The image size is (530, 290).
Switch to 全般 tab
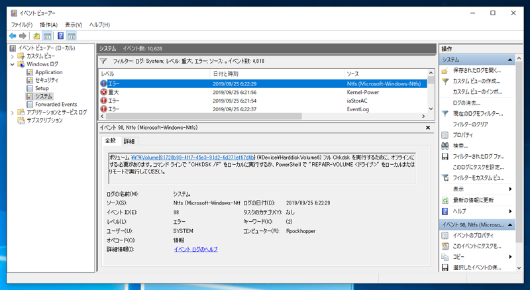110,140
